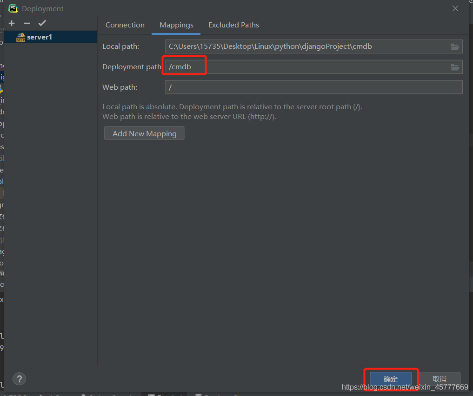Edit the Web path field
473x396 pixels.
pos(314,87)
